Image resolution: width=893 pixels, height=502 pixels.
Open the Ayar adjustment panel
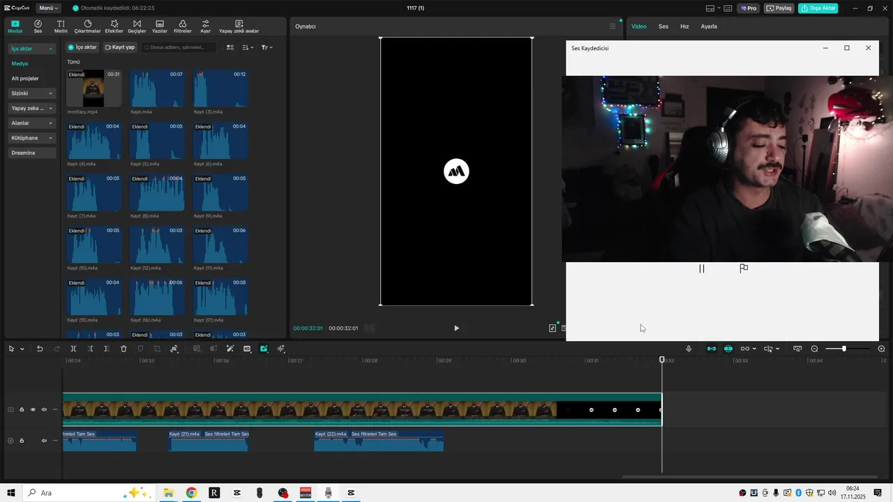coord(205,26)
